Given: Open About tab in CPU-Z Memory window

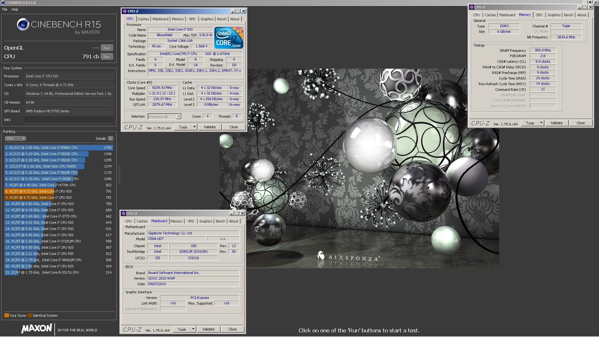Looking at the screenshot, I should point(582,15).
